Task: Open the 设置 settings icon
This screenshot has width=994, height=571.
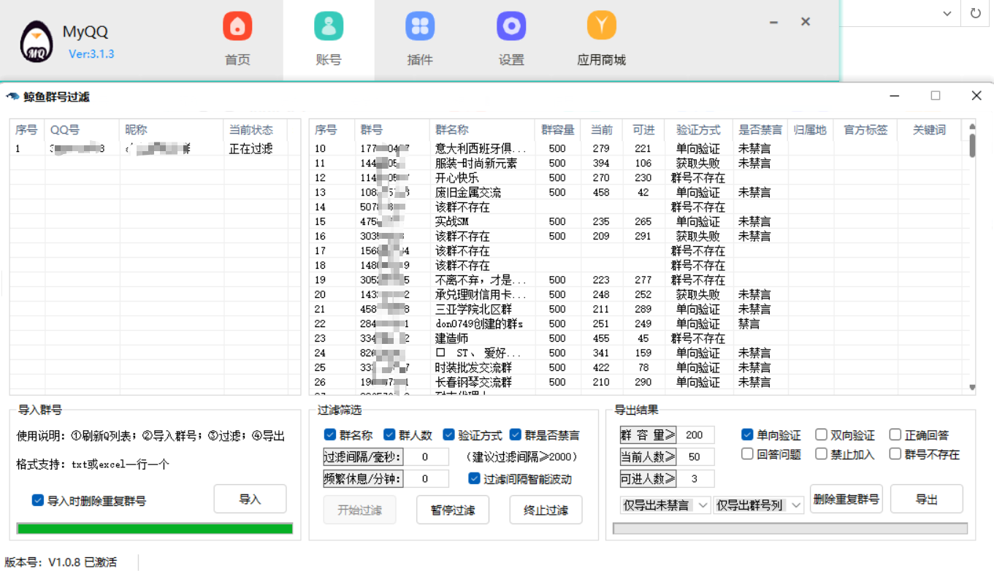Action: pos(511,27)
